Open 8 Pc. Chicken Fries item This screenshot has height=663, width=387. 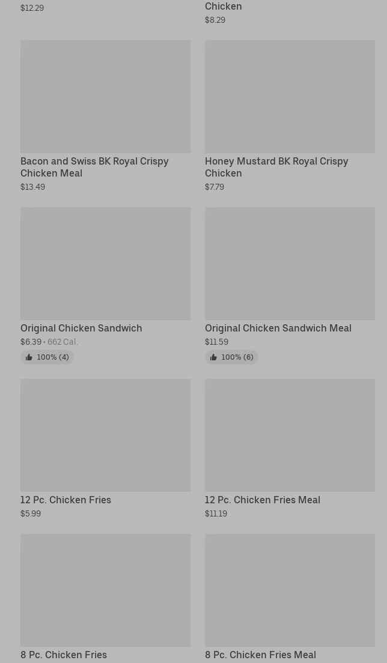(64, 655)
